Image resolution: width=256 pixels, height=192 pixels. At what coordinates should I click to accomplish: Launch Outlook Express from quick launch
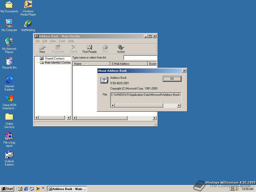[x=32, y=189]
